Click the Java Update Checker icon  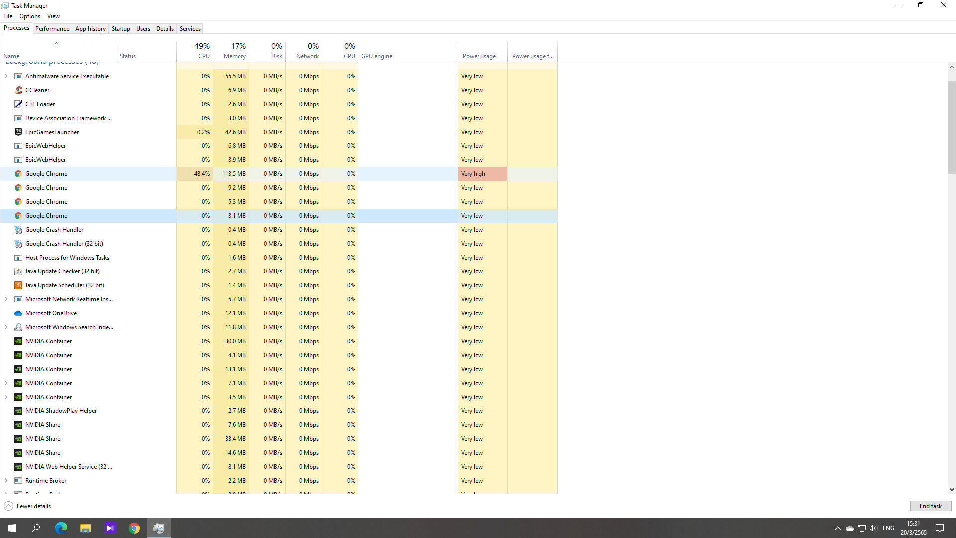point(18,271)
